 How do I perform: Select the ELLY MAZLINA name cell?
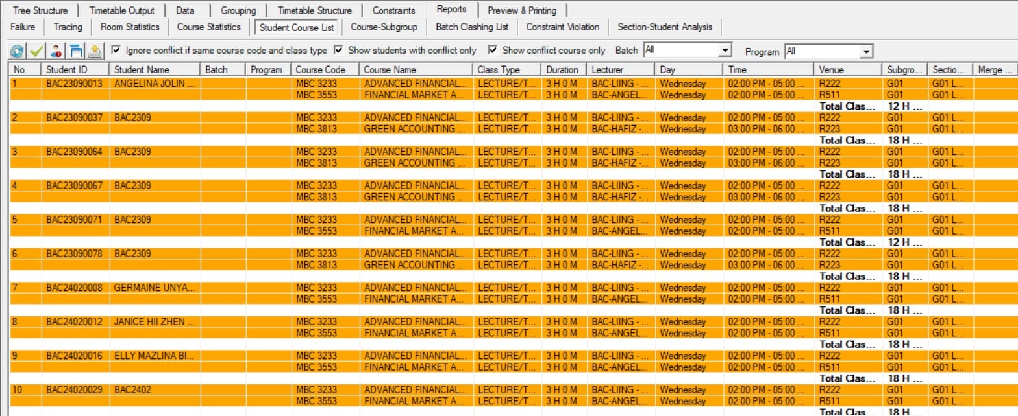click(x=155, y=356)
